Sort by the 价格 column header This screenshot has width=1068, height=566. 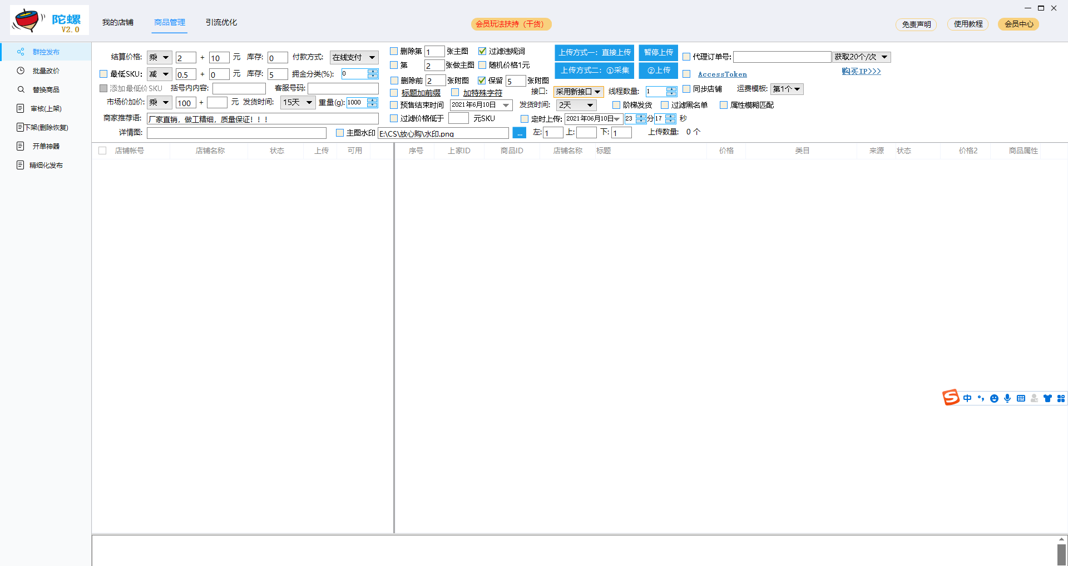[726, 151]
